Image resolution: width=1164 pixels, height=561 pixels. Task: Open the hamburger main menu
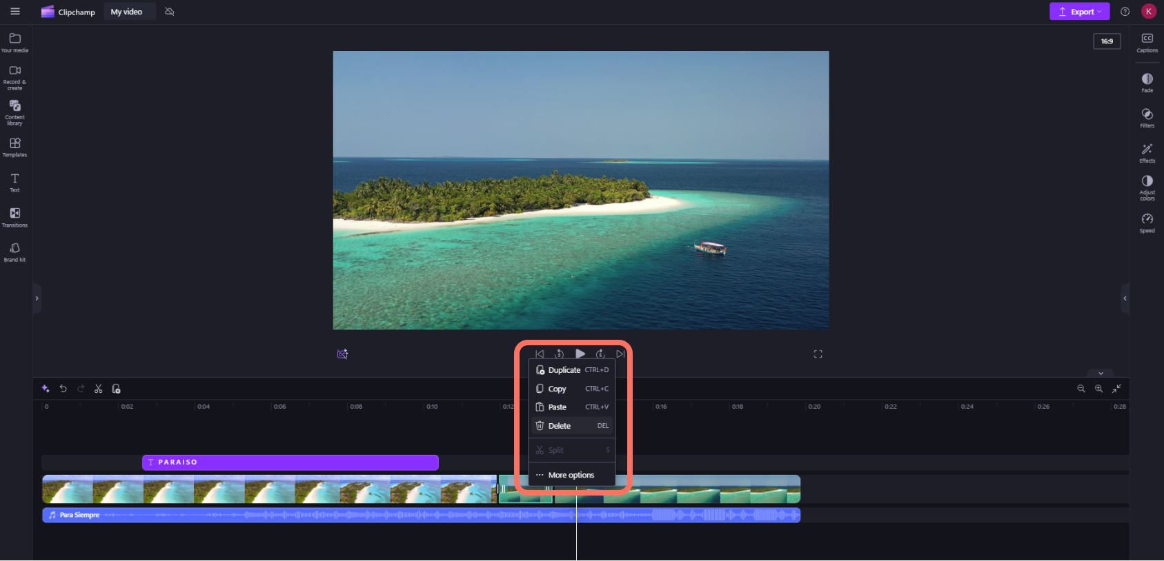coord(15,12)
